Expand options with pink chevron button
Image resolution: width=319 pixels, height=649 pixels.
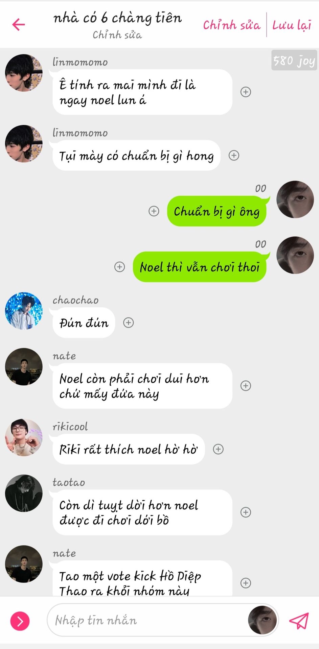(x=20, y=621)
